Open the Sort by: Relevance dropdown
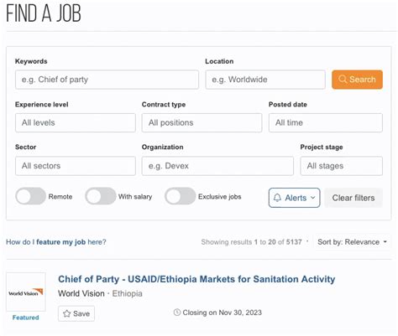The height and width of the screenshot is (336, 398). pyautogui.click(x=353, y=242)
